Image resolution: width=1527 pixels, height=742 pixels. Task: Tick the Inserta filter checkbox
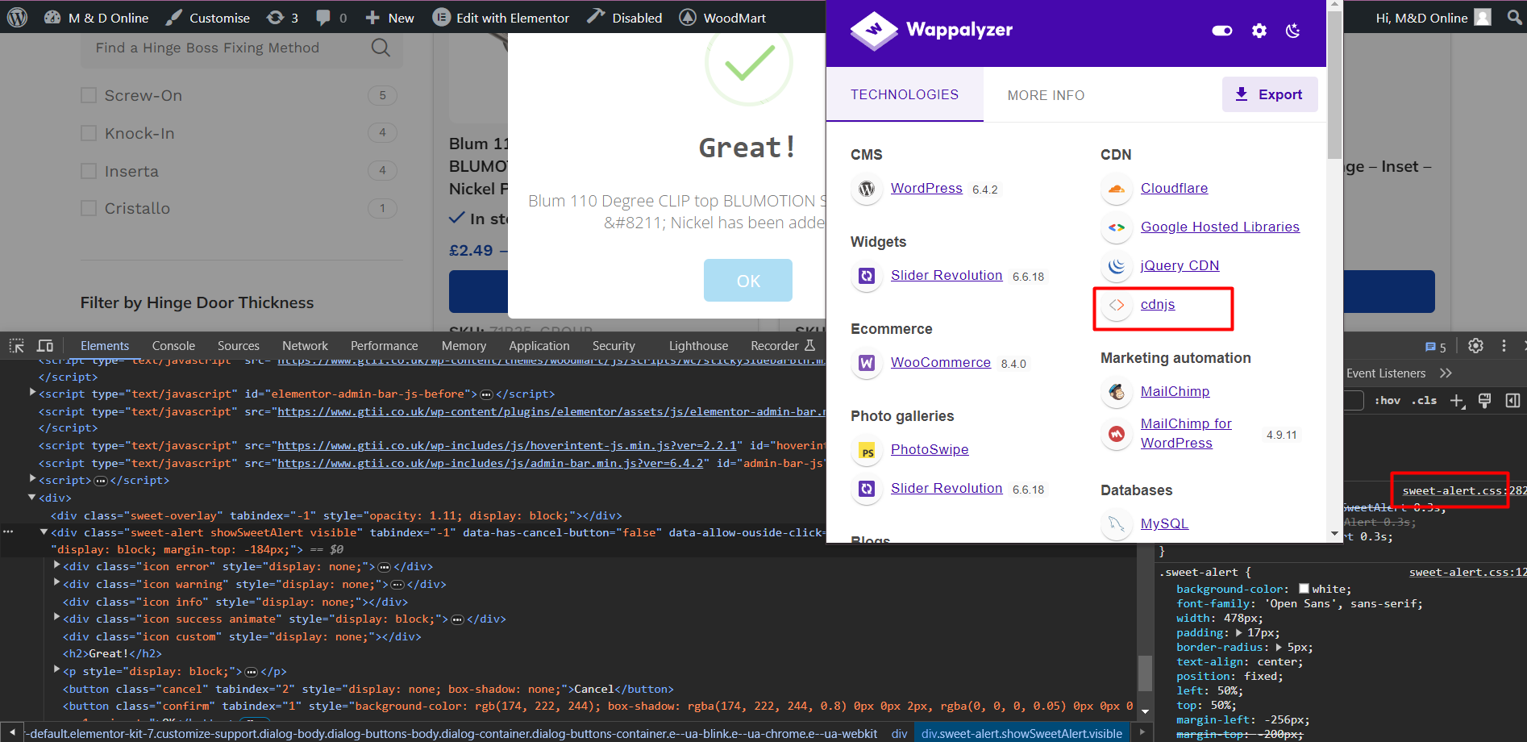tap(89, 171)
